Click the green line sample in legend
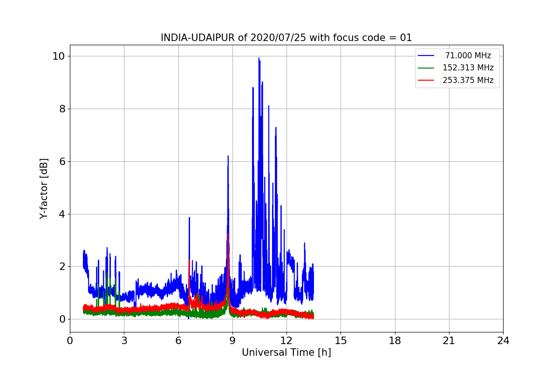The width and height of the screenshot is (559, 373). (x=426, y=68)
